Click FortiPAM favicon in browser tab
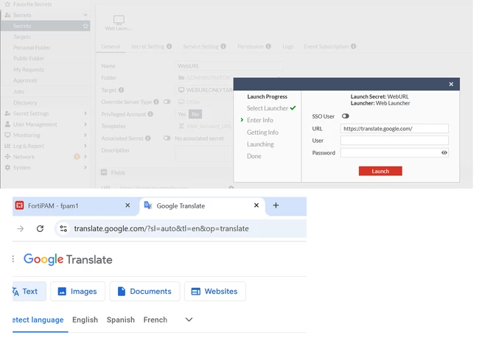The height and width of the screenshot is (338, 479). tap(20, 205)
